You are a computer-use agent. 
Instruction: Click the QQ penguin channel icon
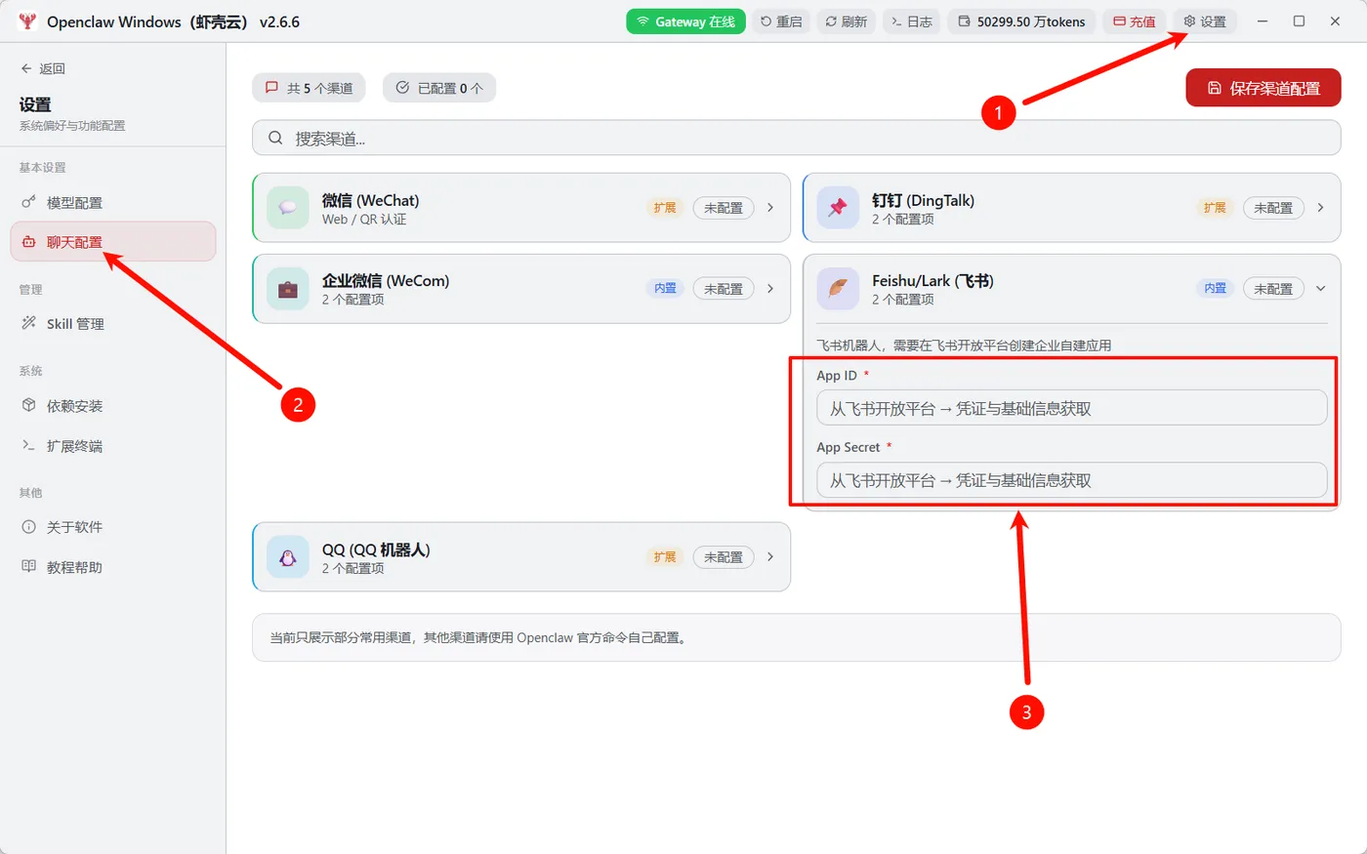click(x=288, y=557)
